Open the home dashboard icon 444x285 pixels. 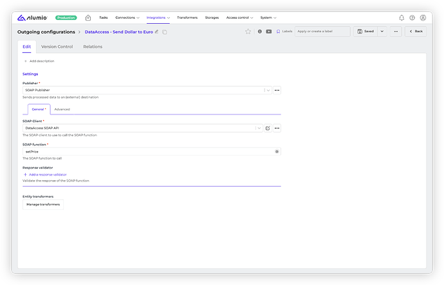coord(88,18)
